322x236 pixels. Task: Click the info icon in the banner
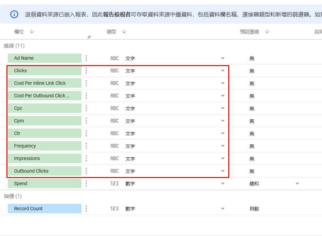click(x=14, y=14)
